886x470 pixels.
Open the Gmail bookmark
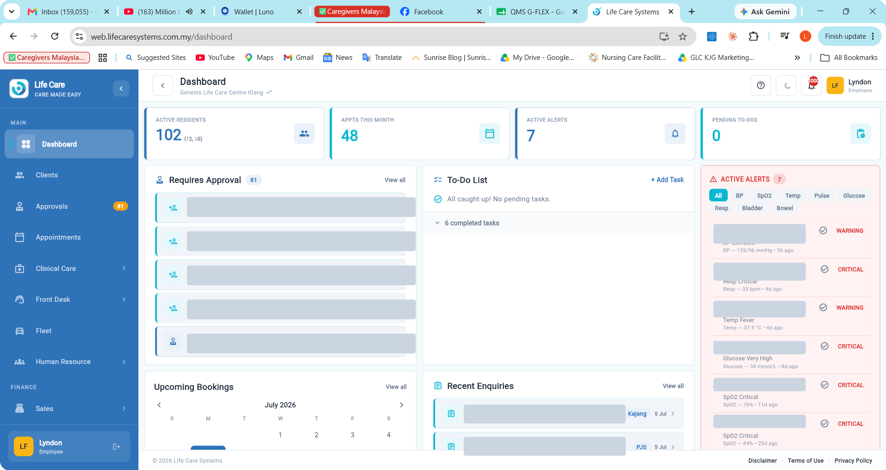299,58
